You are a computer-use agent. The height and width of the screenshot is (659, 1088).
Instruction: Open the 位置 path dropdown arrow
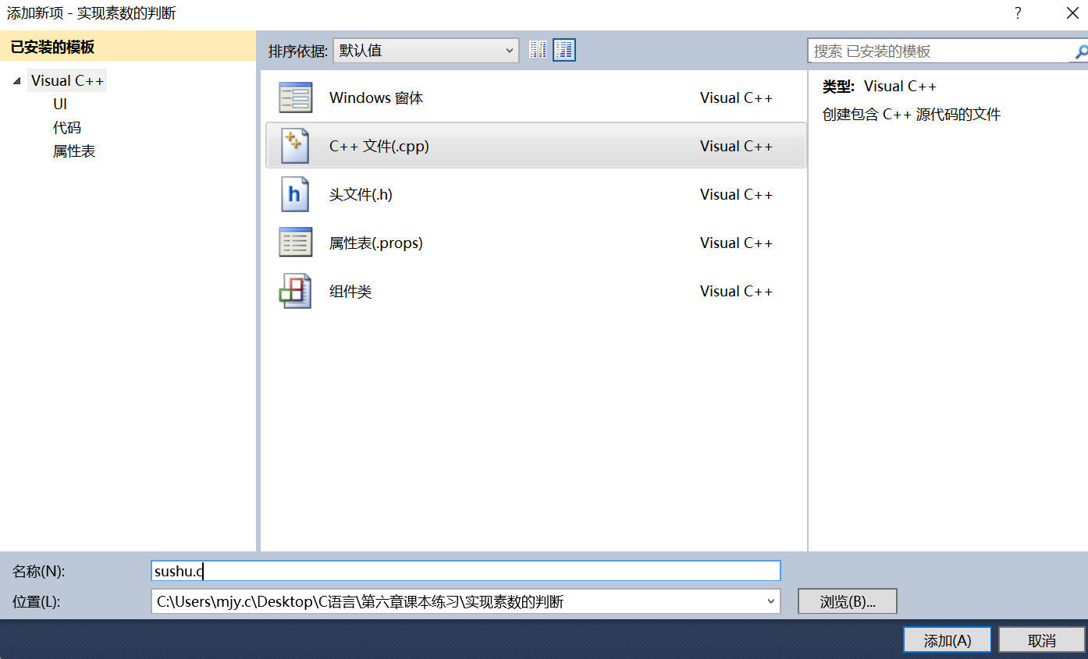pos(771,601)
